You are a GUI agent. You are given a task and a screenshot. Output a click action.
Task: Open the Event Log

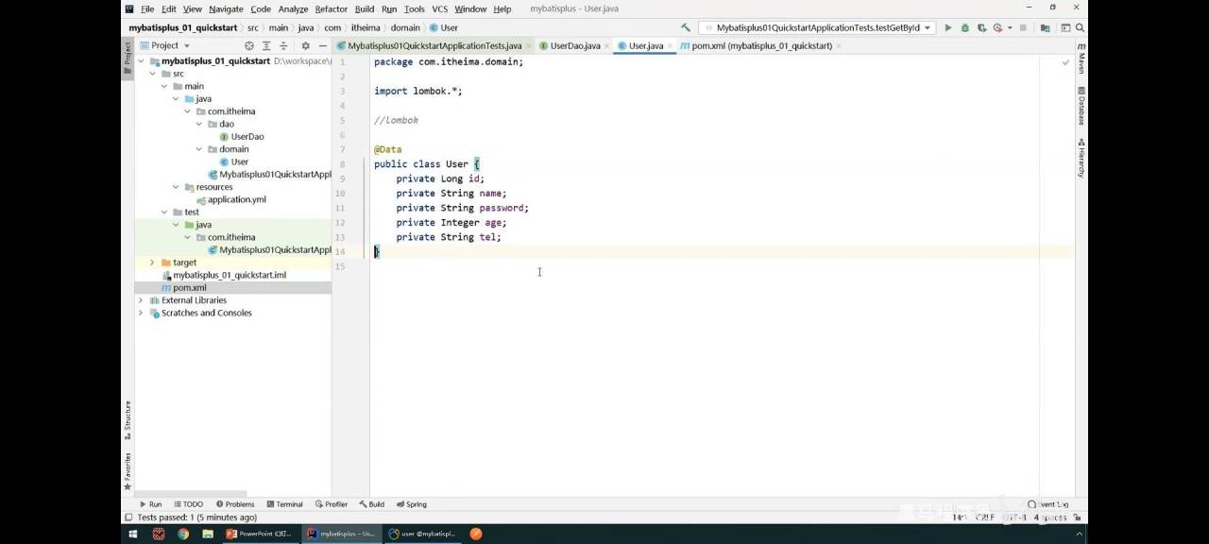pyautogui.click(x=1048, y=504)
